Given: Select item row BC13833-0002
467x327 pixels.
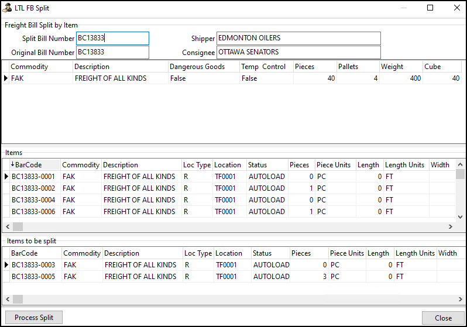Looking at the screenshot, I should [229, 188].
